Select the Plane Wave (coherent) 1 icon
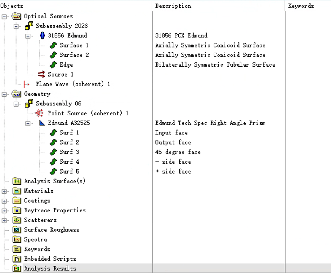 click(27, 84)
